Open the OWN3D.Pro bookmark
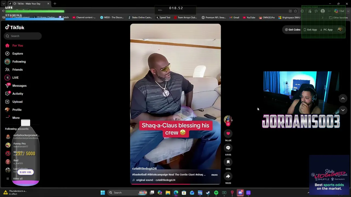Viewport: 351px width, 197px height. pos(267,18)
